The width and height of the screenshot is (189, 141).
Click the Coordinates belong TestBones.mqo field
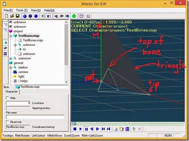tap(18, 127)
